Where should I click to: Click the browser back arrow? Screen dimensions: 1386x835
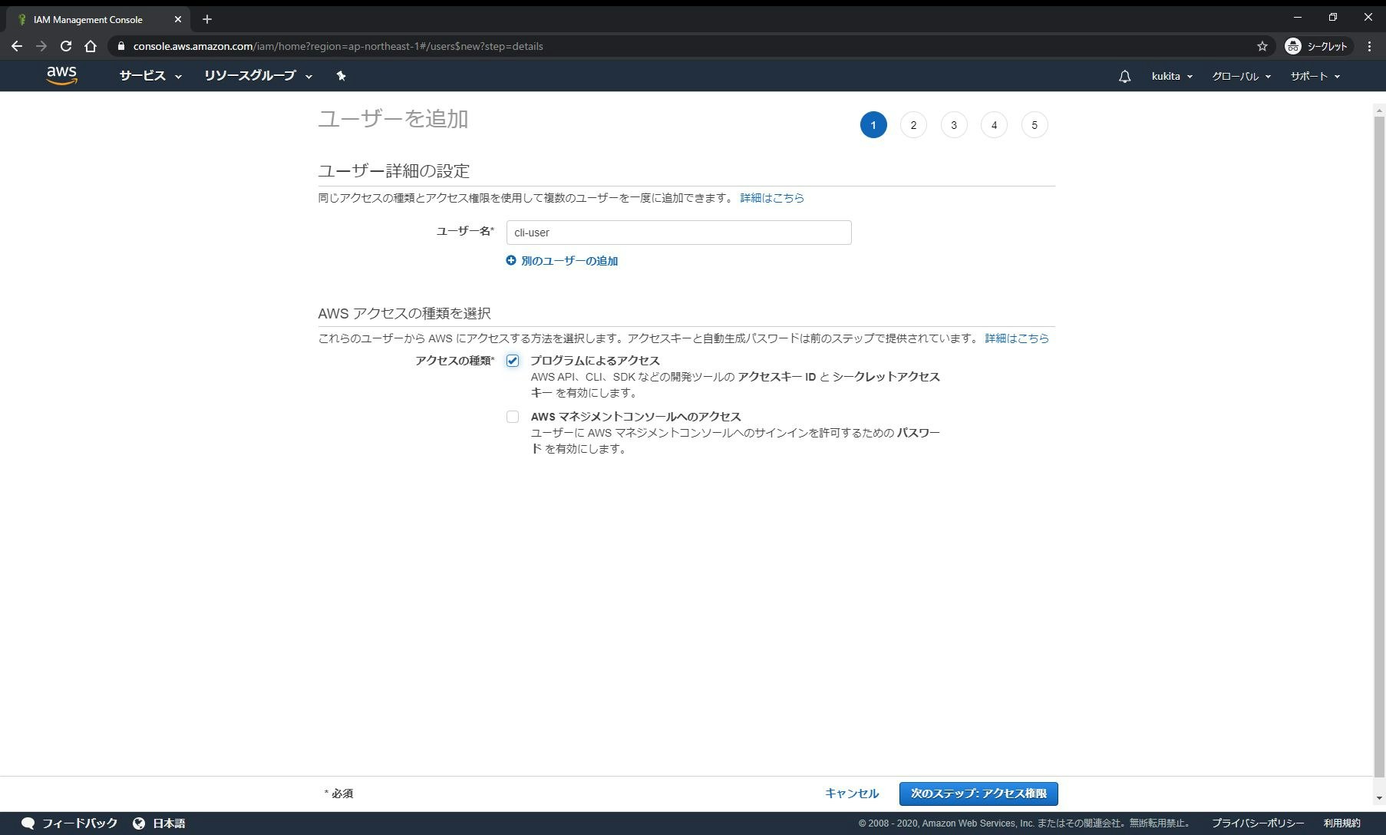click(16, 46)
